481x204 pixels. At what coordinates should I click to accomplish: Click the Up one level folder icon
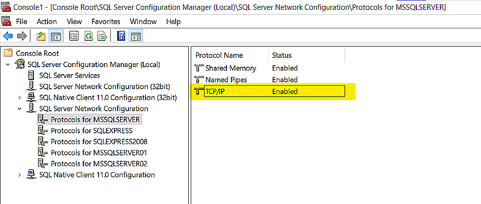pyautogui.click(x=41, y=36)
